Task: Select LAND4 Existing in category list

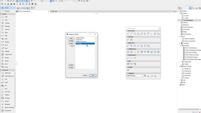Action: coord(85,38)
